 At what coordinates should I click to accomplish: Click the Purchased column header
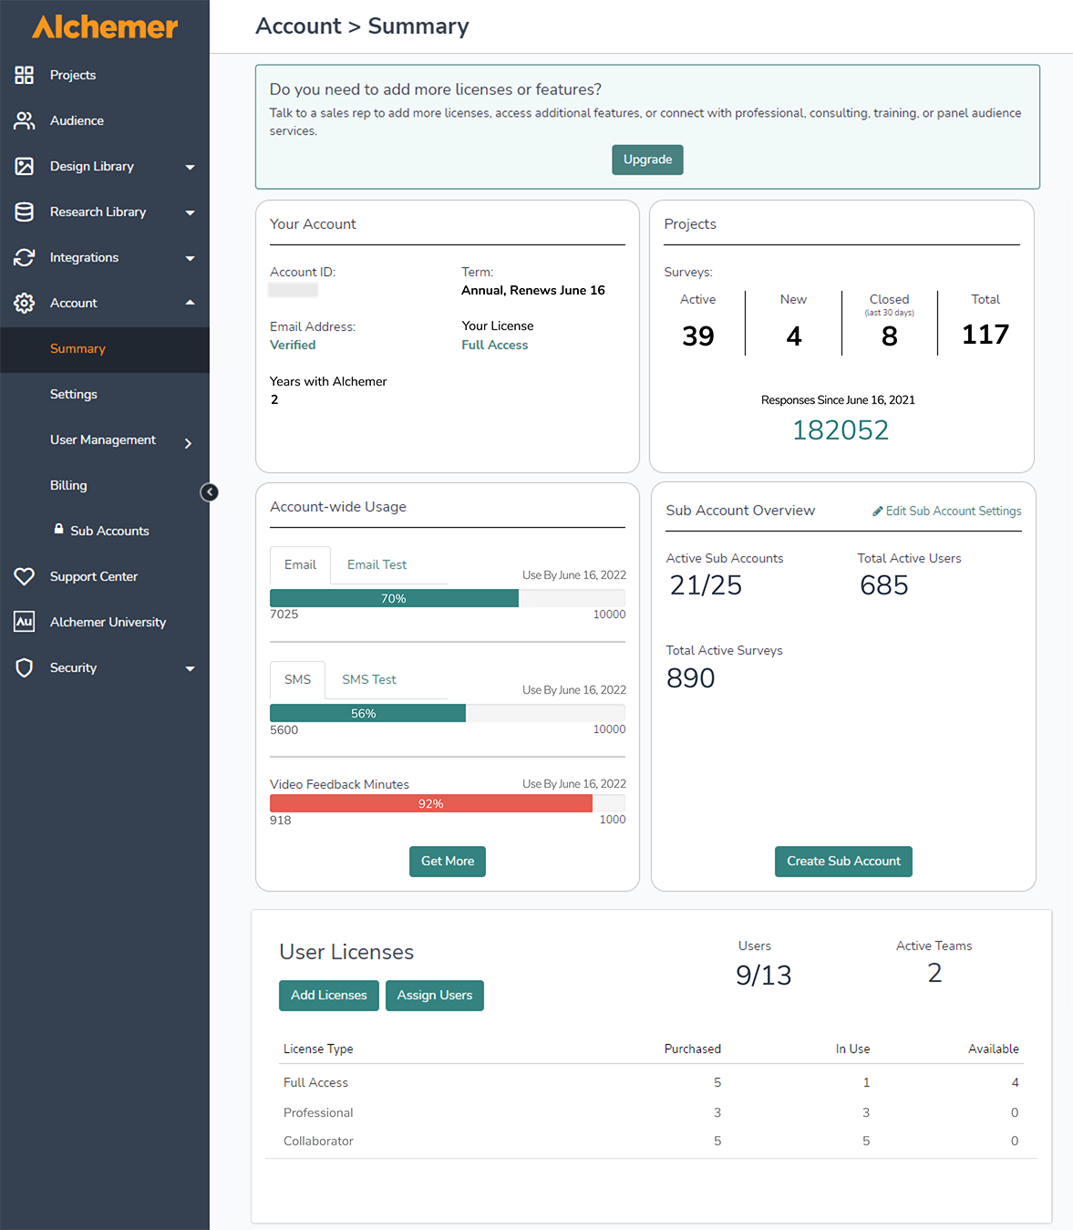(693, 1049)
